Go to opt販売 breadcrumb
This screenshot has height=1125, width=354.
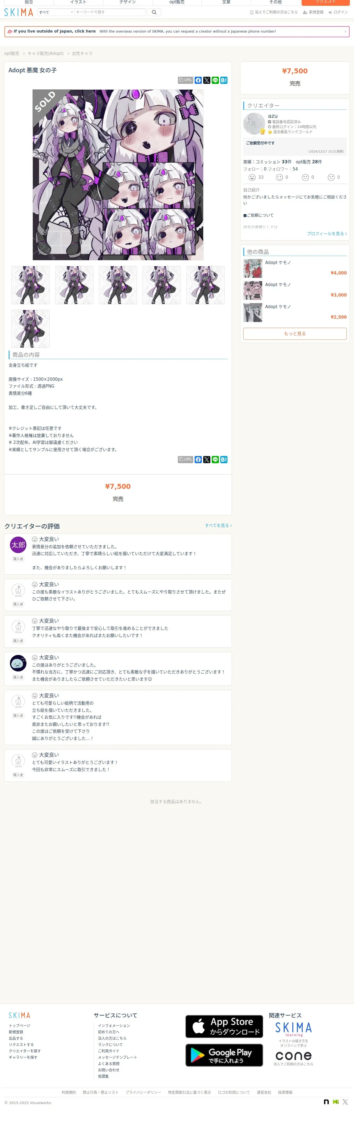pos(12,53)
